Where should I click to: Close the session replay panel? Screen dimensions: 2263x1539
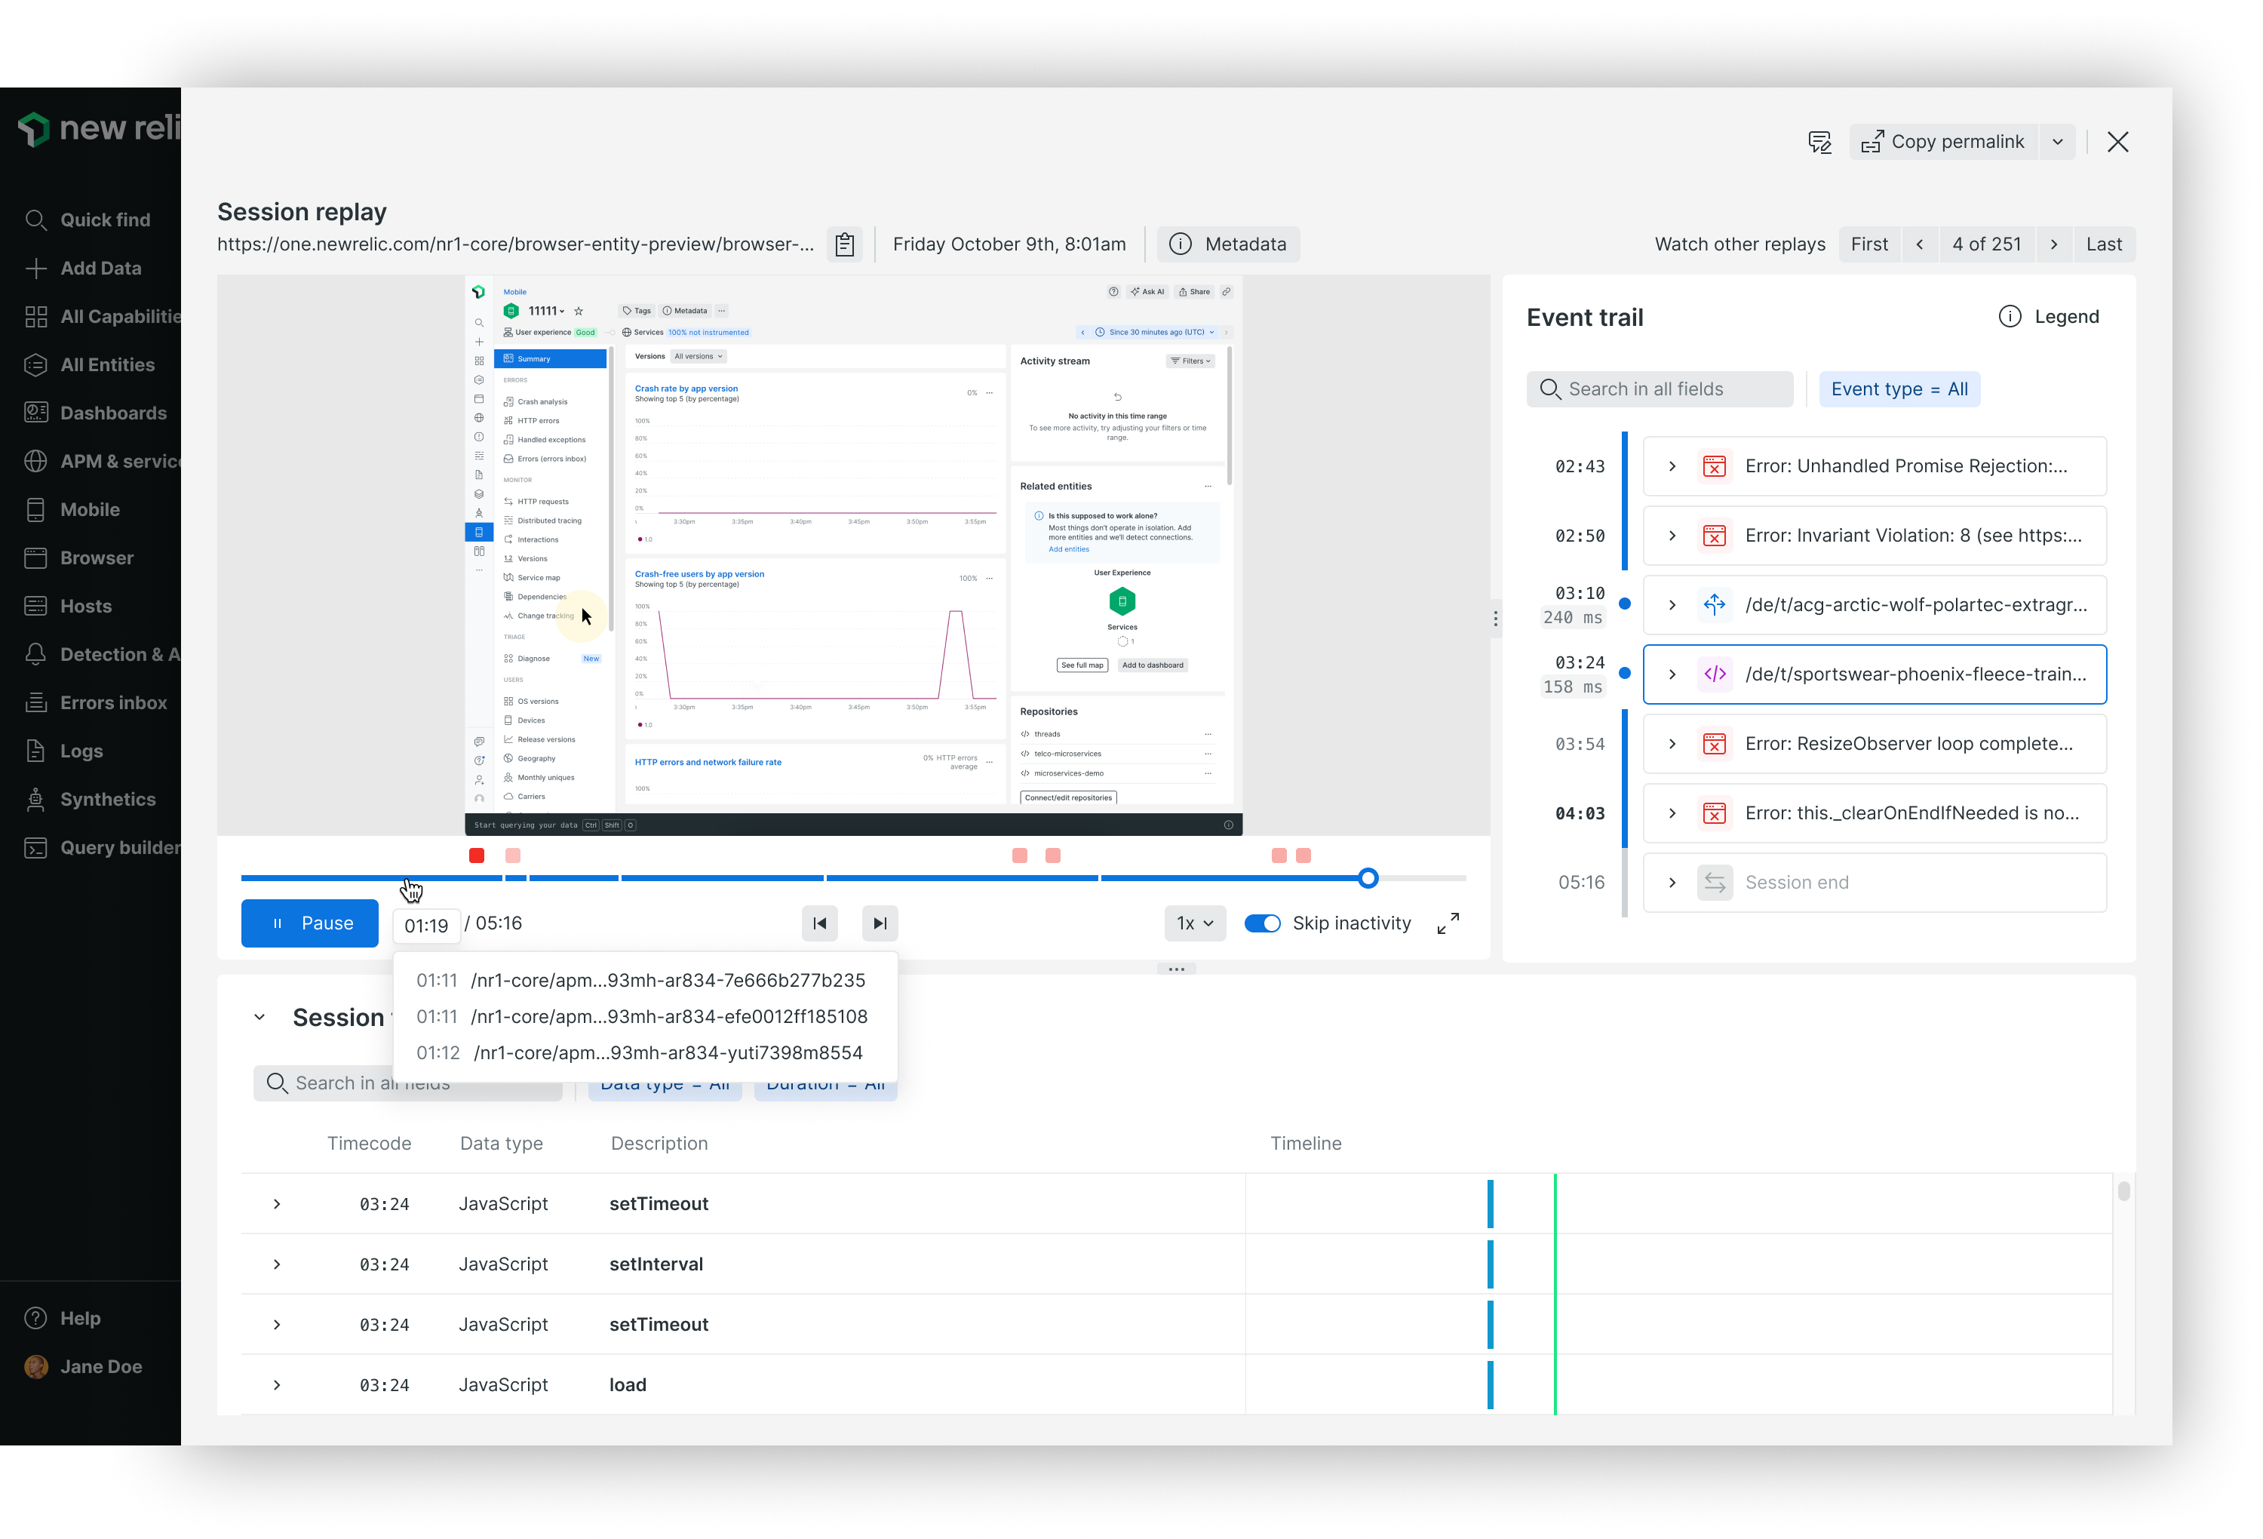click(x=2117, y=143)
